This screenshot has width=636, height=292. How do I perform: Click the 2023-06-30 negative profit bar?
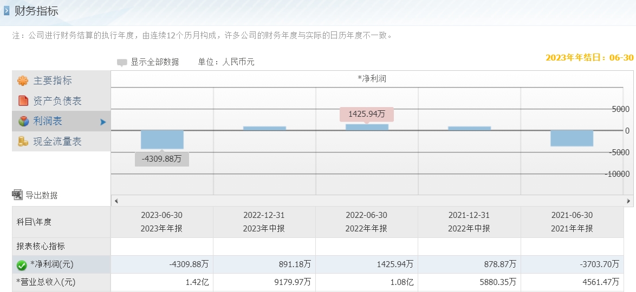click(162, 140)
